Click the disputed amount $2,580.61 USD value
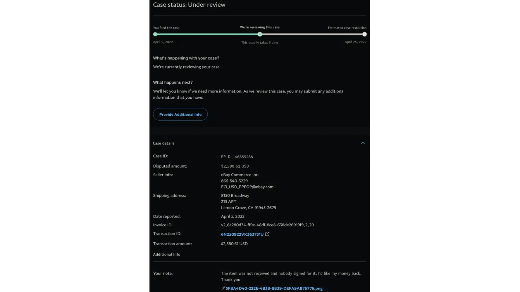 pos(235,166)
